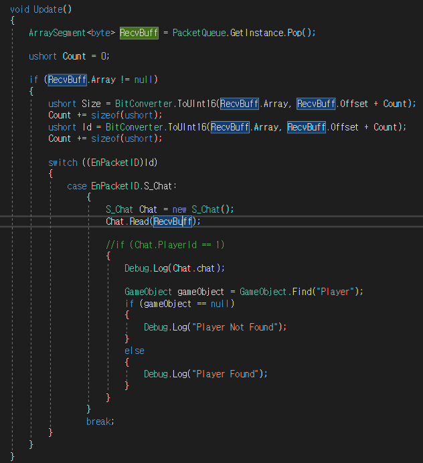Click gameObject in 'gameObject == null' condition
The height and width of the screenshot is (463, 423).
(x=167, y=304)
